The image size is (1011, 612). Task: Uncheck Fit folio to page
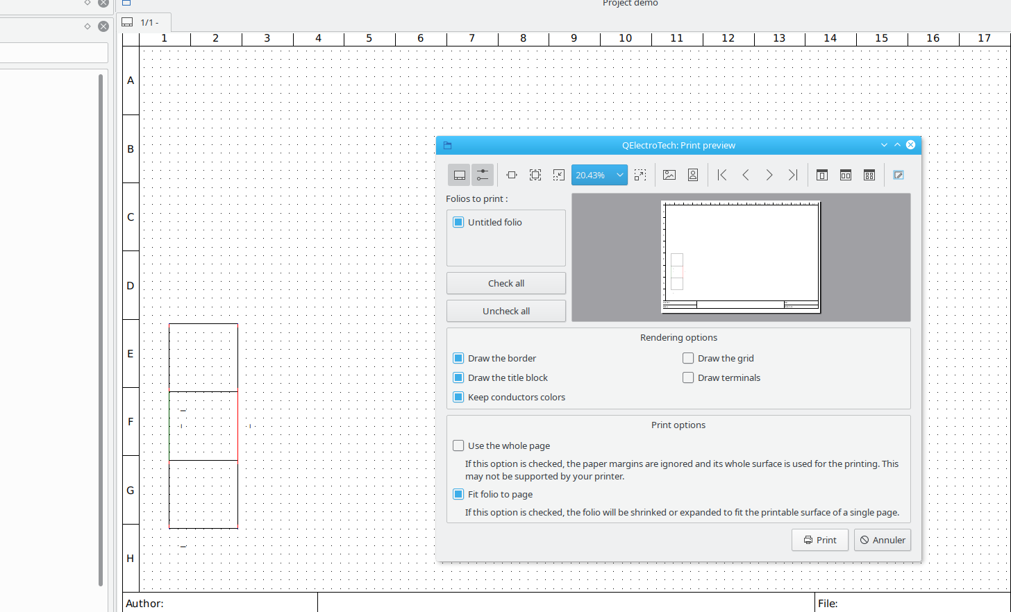coord(458,494)
